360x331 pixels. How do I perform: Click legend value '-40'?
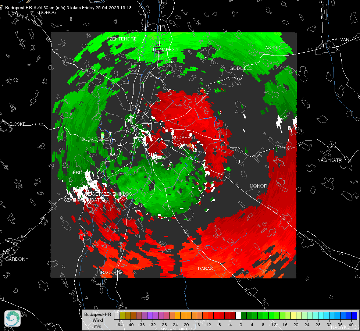[x=131, y=325]
